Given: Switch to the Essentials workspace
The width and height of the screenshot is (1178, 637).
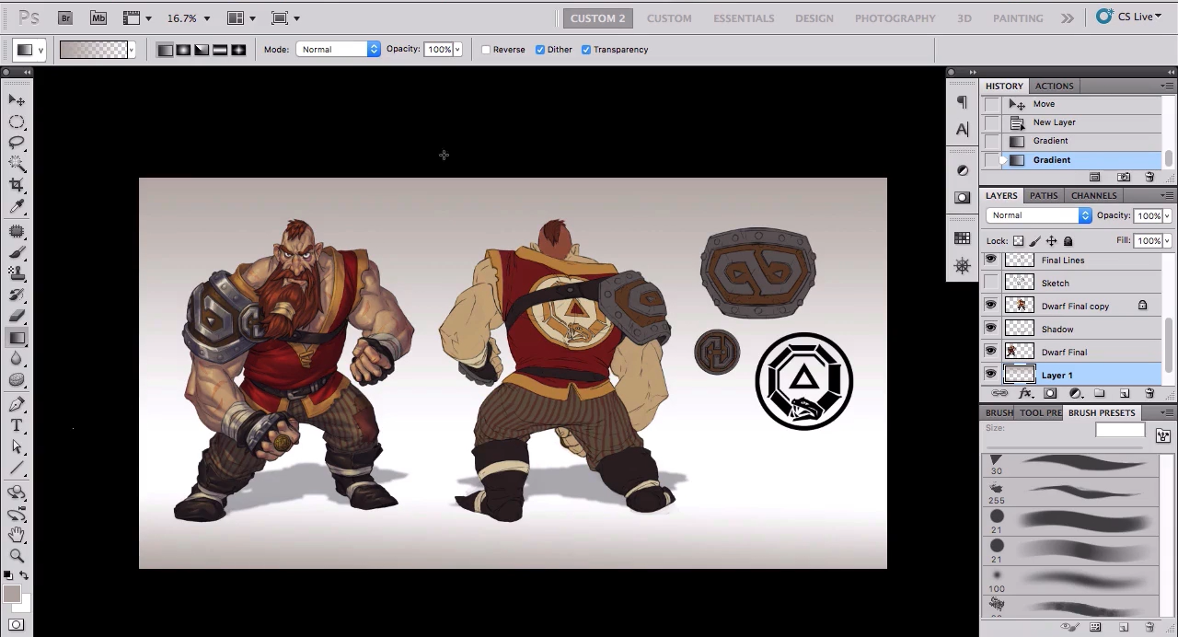Looking at the screenshot, I should tap(744, 18).
